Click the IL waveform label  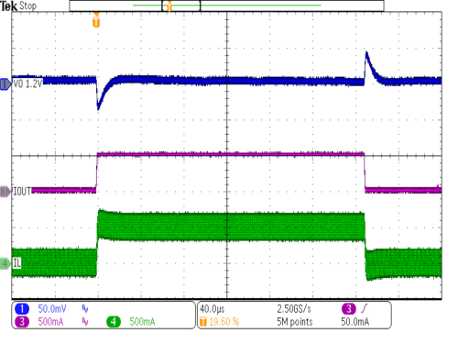coord(16,263)
